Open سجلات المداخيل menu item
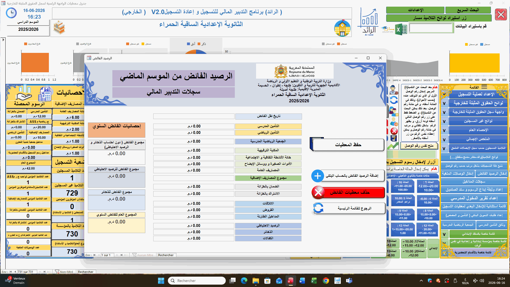510x287 pixels. tap(474, 182)
